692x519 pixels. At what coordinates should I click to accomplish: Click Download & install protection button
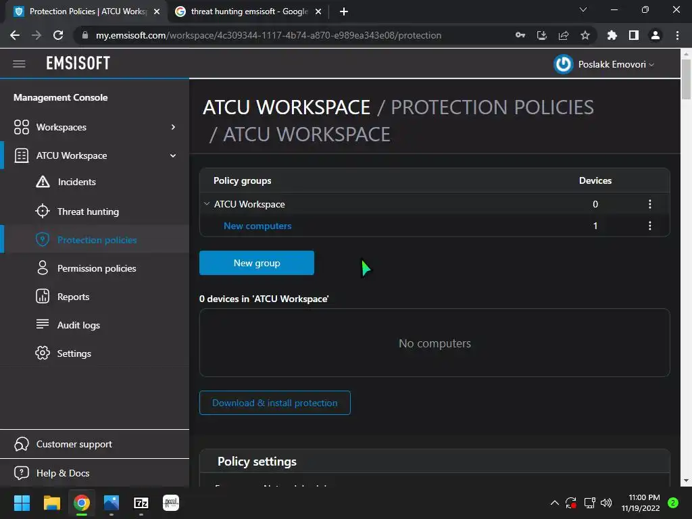point(275,403)
